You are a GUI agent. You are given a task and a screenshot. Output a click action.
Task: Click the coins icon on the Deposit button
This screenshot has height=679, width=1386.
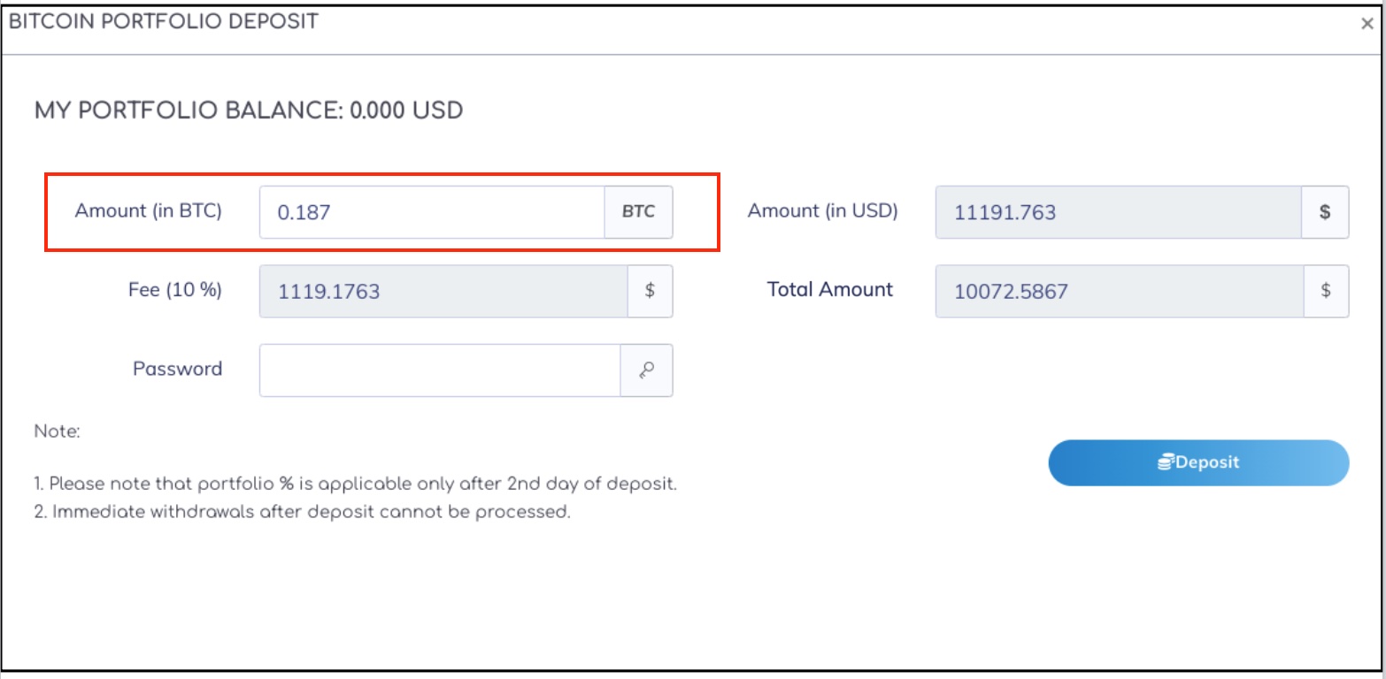pos(1166,462)
